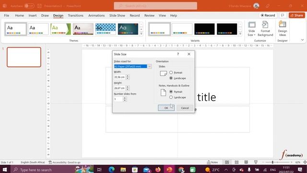Open the Animations tab
The image size is (307, 173).
tap(96, 15)
